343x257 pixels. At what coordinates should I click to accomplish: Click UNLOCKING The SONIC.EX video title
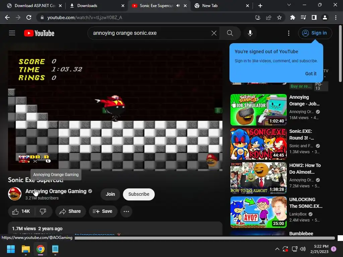[306, 203]
